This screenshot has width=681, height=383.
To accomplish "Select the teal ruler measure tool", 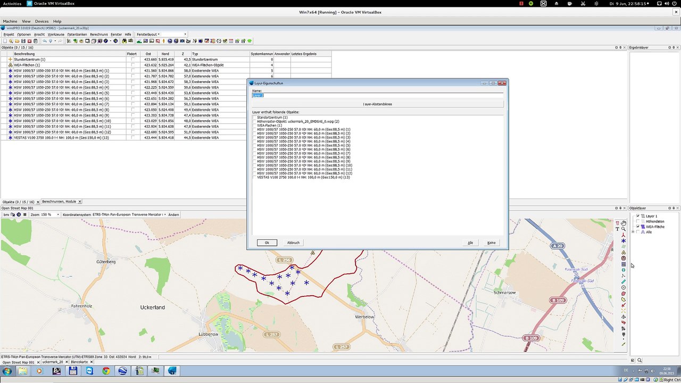I will coord(624,282).
